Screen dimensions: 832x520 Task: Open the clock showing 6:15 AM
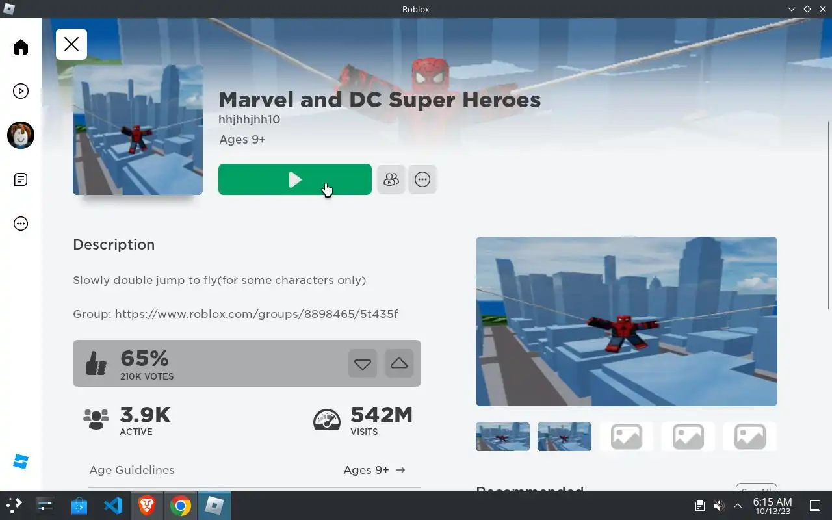pyautogui.click(x=772, y=506)
